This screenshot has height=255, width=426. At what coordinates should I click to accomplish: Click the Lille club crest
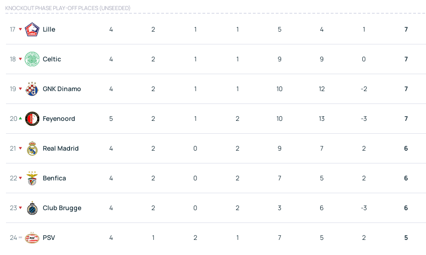32,29
